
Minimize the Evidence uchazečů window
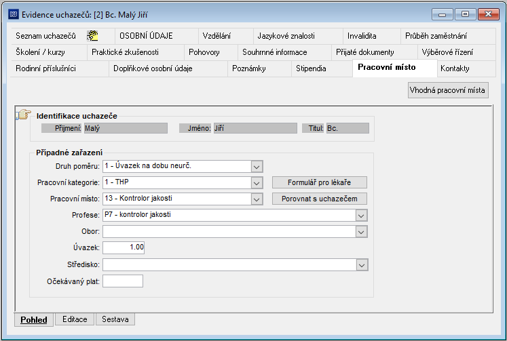click(443, 14)
